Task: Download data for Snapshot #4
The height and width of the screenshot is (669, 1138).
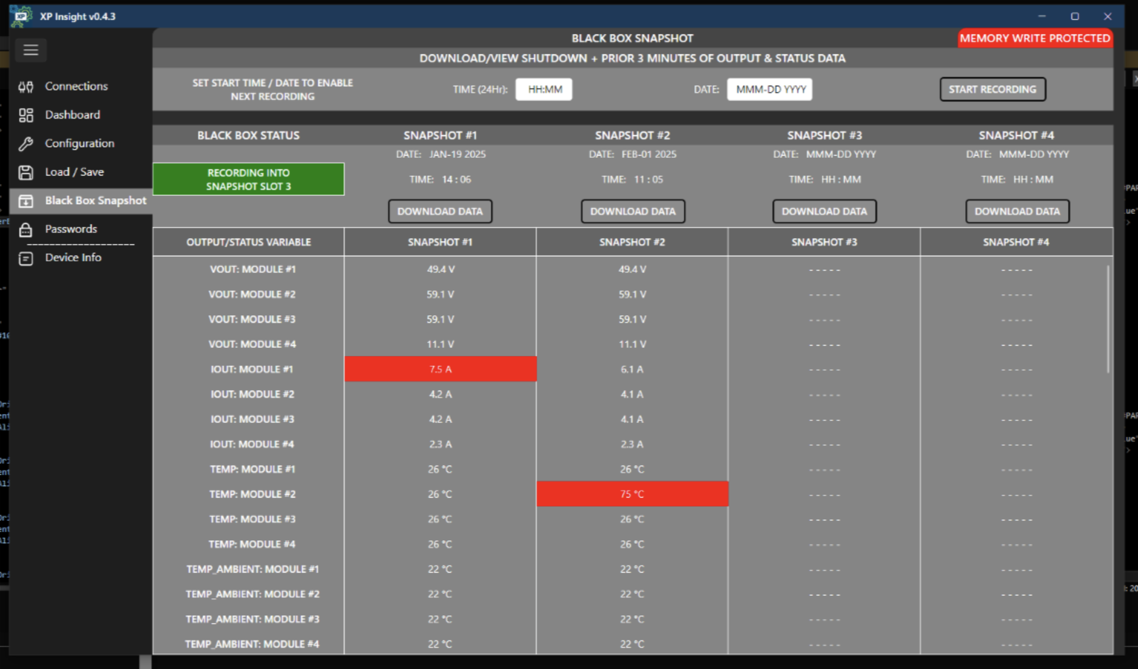Action: [1017, 212]
